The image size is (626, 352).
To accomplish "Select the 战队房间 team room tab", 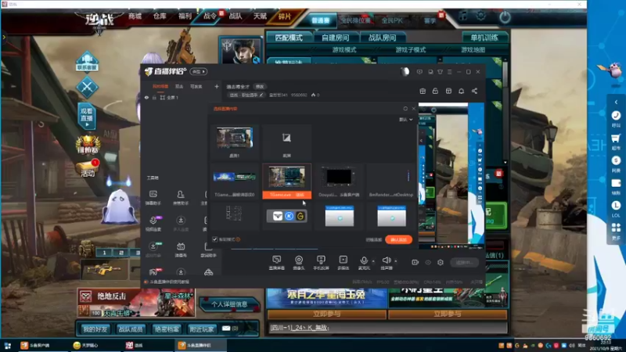I will click(x=382, y=38).
